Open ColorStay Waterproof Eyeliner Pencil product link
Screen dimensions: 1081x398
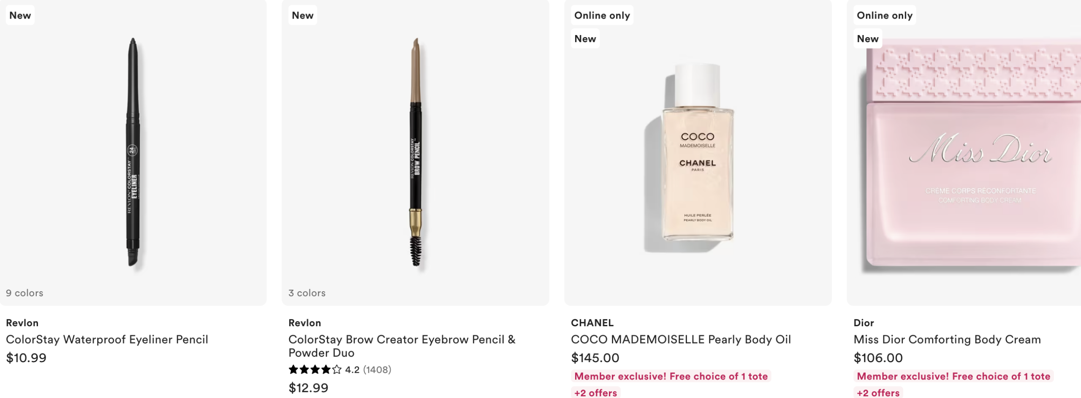coord(107,339)
